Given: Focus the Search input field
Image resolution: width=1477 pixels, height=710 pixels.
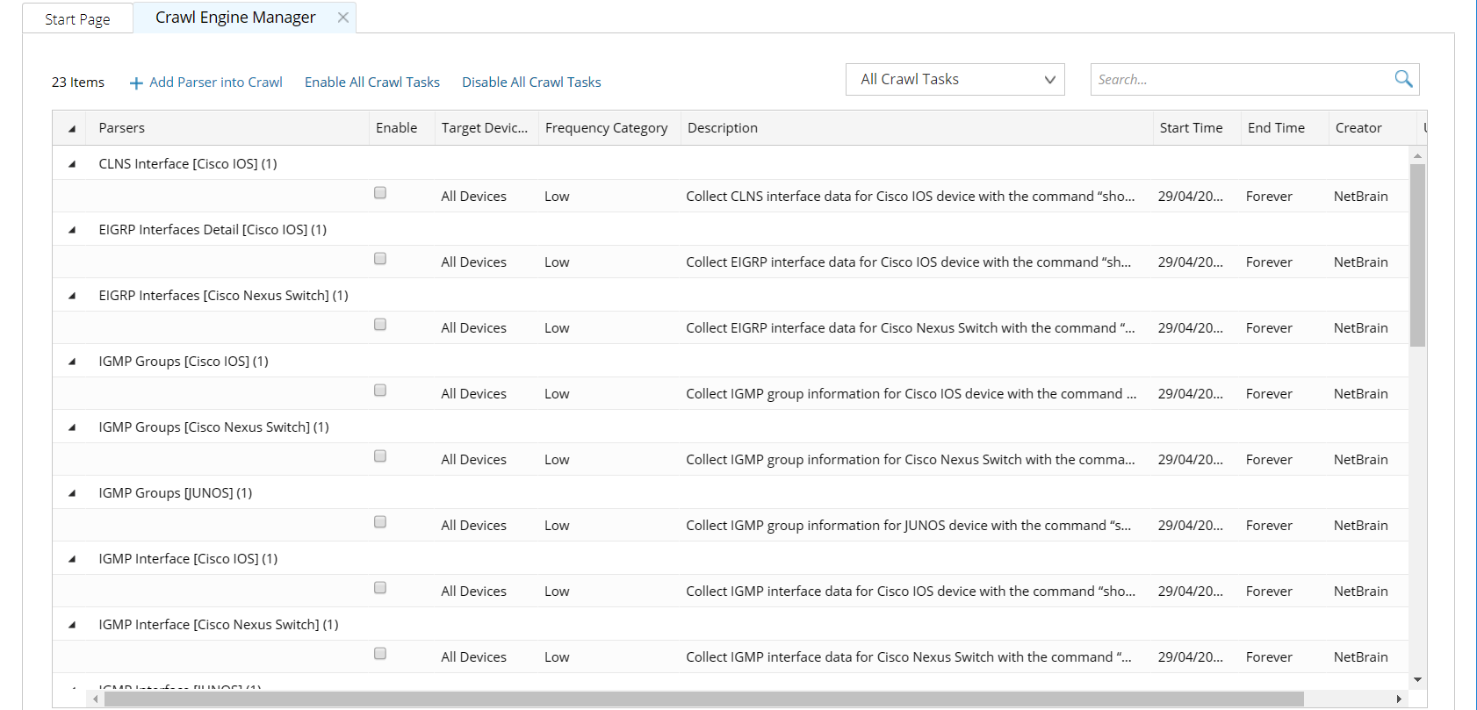Looking at the screenshot, I should click(x=1238, y=79).
